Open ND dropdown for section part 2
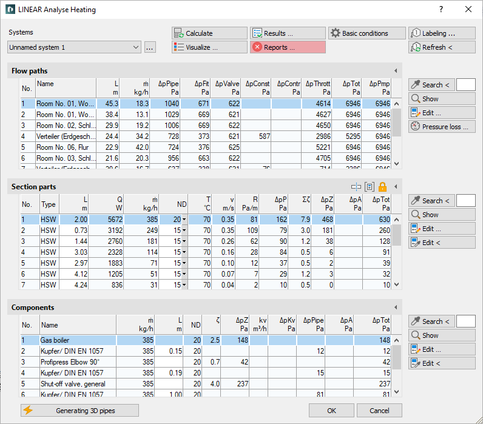The image size is (483, 424). pyautogui.click(x=184, y=231)
